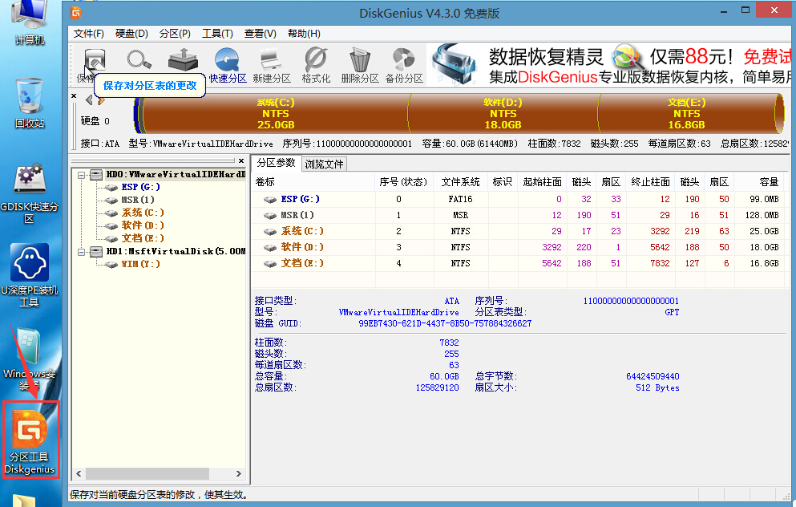
Task: Click the 删除分区 delete partition icon
Action: pyautogui.click(x=360, y=65)
